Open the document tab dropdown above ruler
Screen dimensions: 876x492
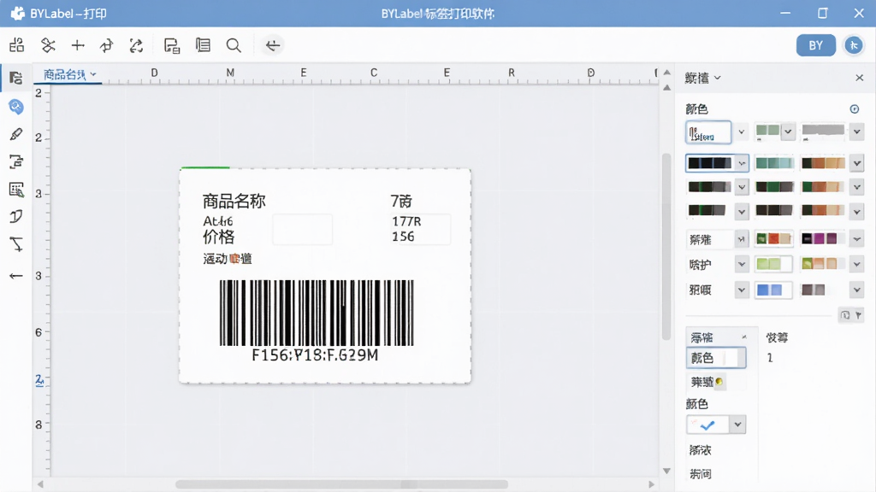pos(92,74)
